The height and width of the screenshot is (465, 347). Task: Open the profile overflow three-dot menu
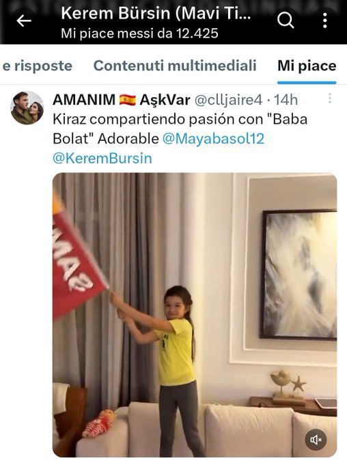click(x=325, y=21)
